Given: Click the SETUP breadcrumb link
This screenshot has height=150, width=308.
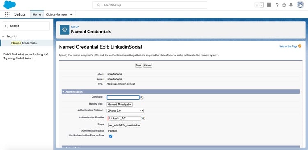Looking at the screenshot, I should coord(75,27).
